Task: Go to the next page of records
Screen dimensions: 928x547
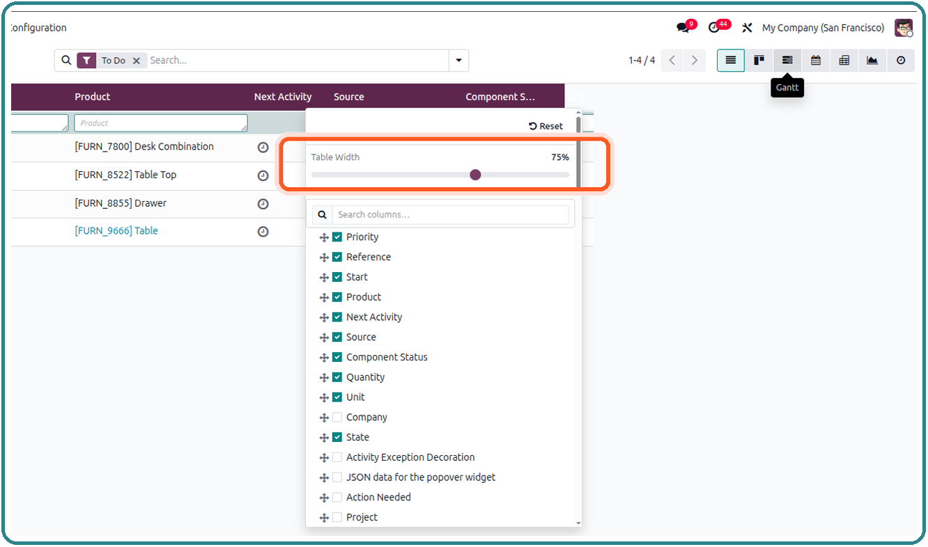Action: click(695, 61)
